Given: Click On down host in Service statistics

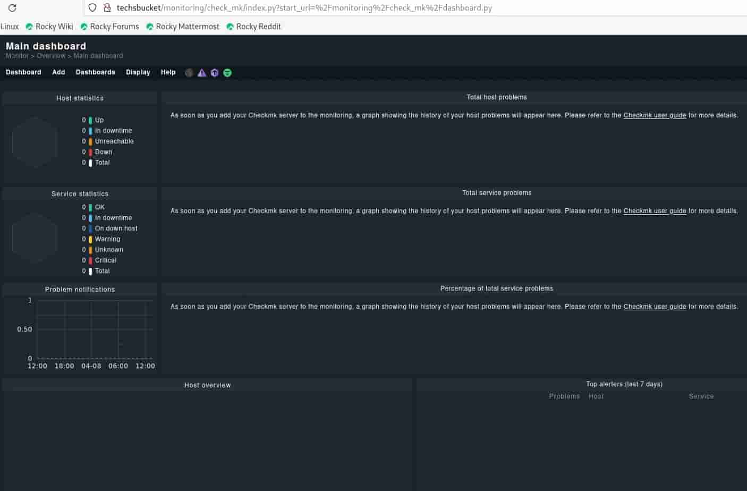Looking at the screenshot, I should (116, 228).
